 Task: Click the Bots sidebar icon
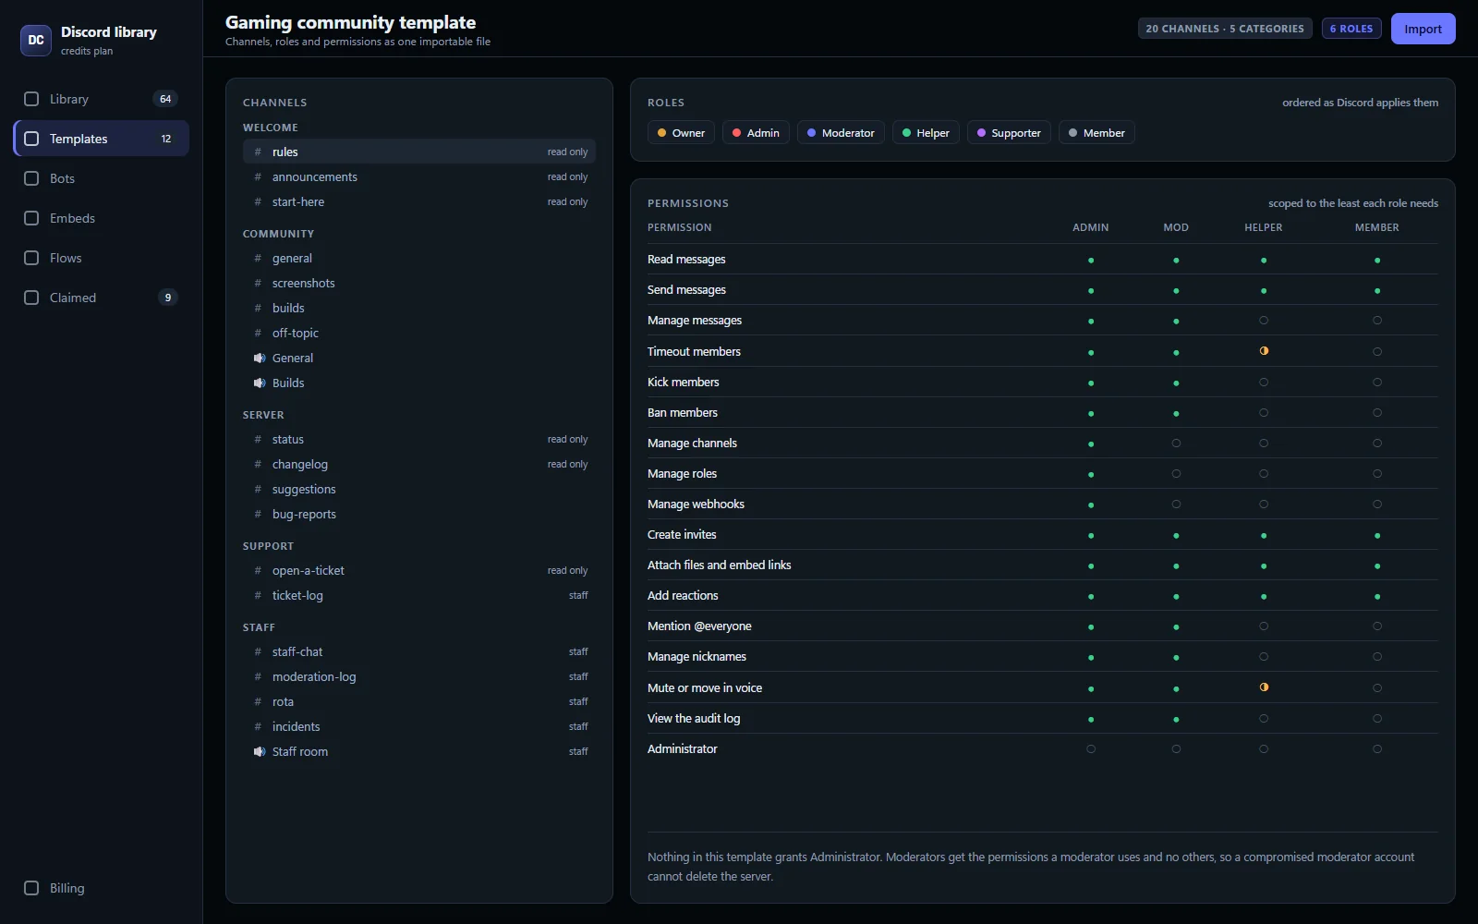click(31, 178)
